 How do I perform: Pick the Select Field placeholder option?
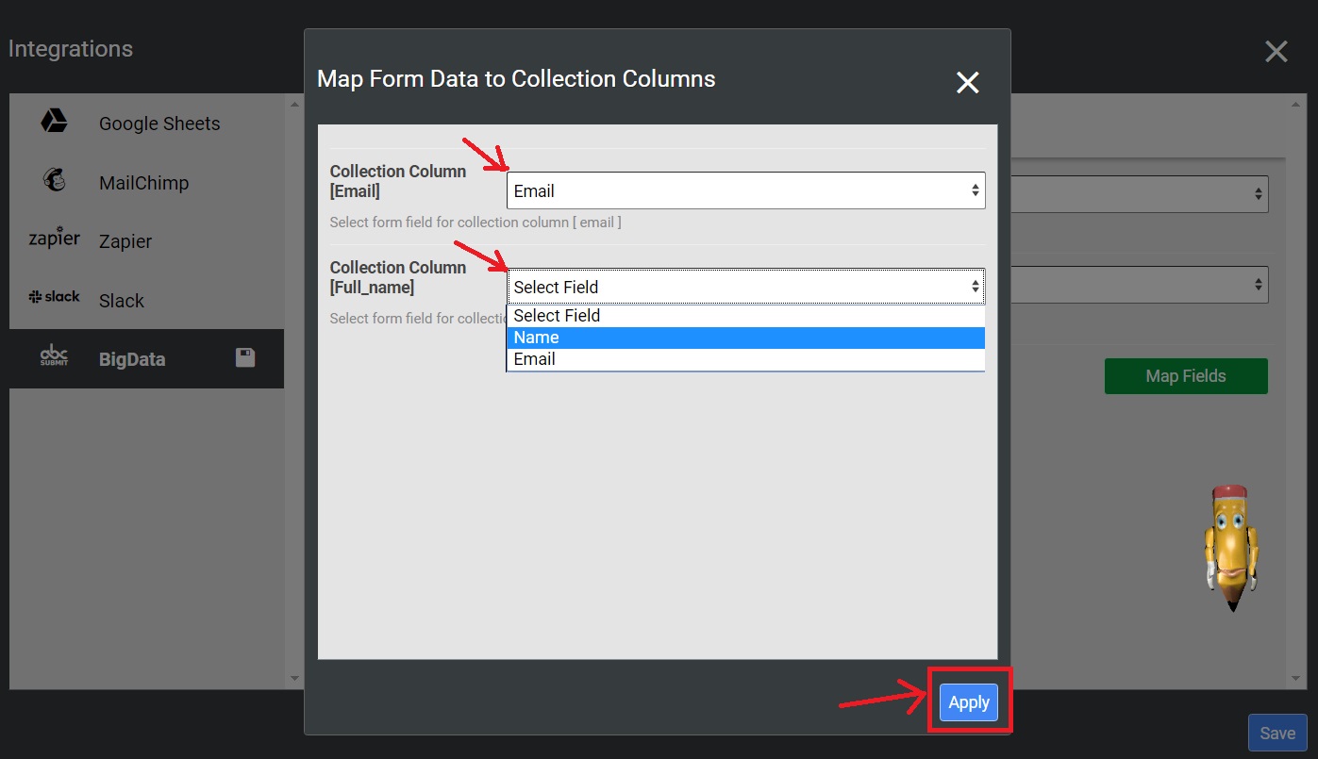click(x=745, y=316)
